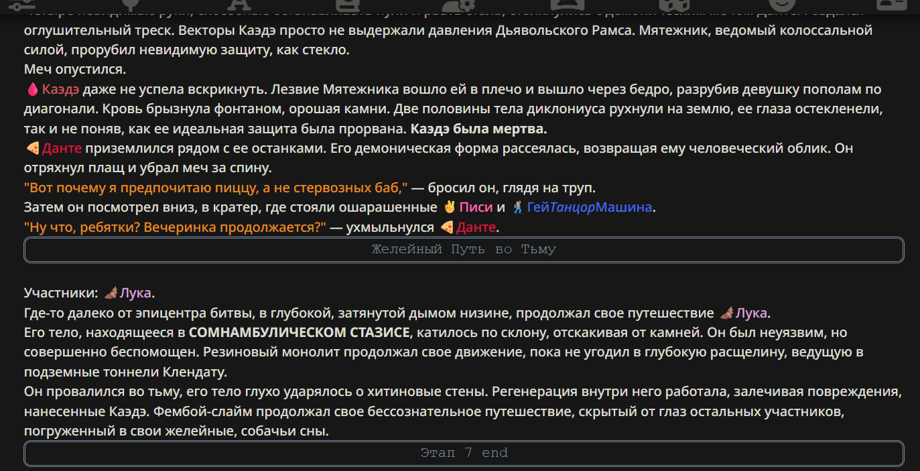The height and width of the screenshot is (471, 920).
Task: Click bold text 'Каэдэ была мертва.'
Action: pyautogui.click(x=478, y=129)
